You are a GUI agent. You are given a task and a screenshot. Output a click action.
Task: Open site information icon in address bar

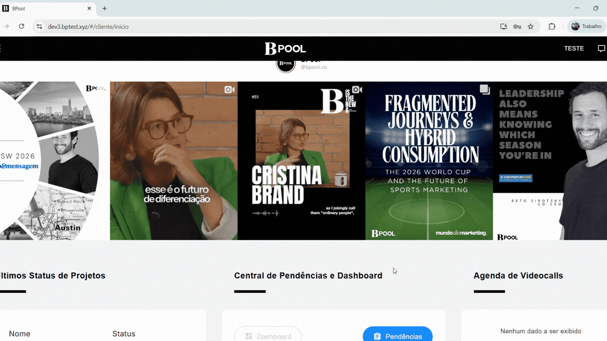39,26
